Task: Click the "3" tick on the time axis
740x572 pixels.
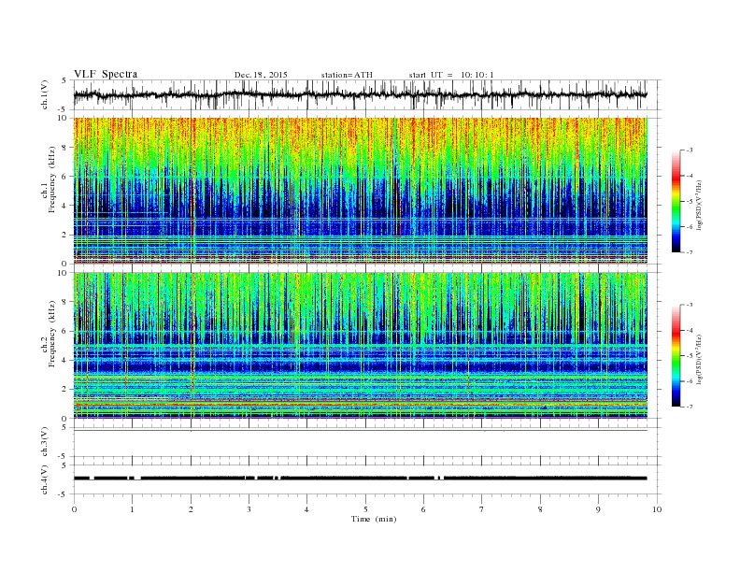Action: [249, 509]
